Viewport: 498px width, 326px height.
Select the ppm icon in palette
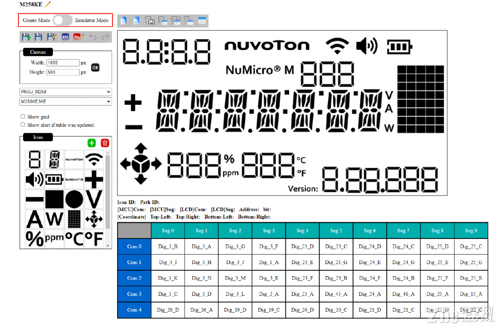pos(54,238)
